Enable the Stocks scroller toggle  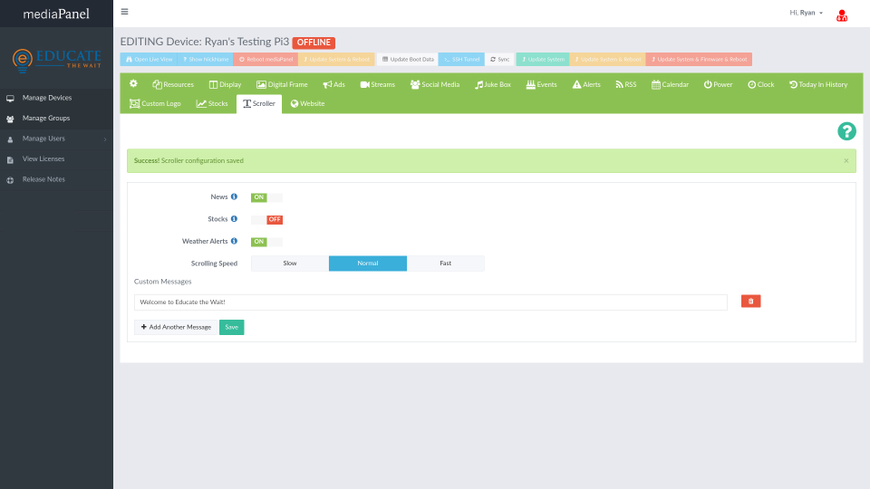[x=266, y=219]
